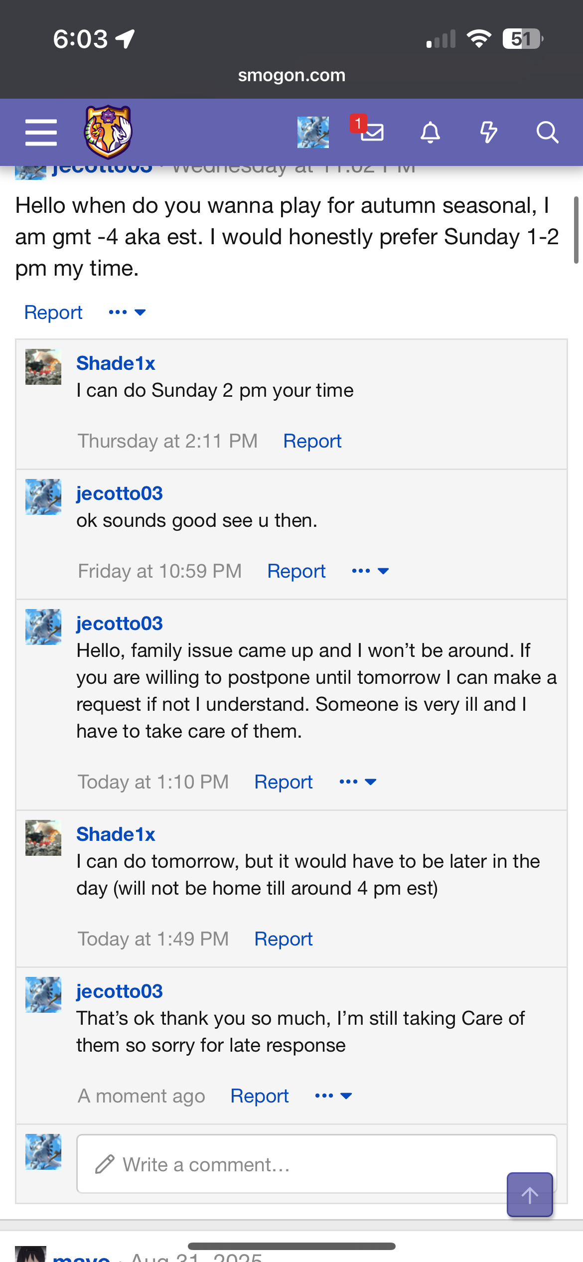Tap the Smogon logo
The image size is (583, 1262).
(x=108, y=132)
